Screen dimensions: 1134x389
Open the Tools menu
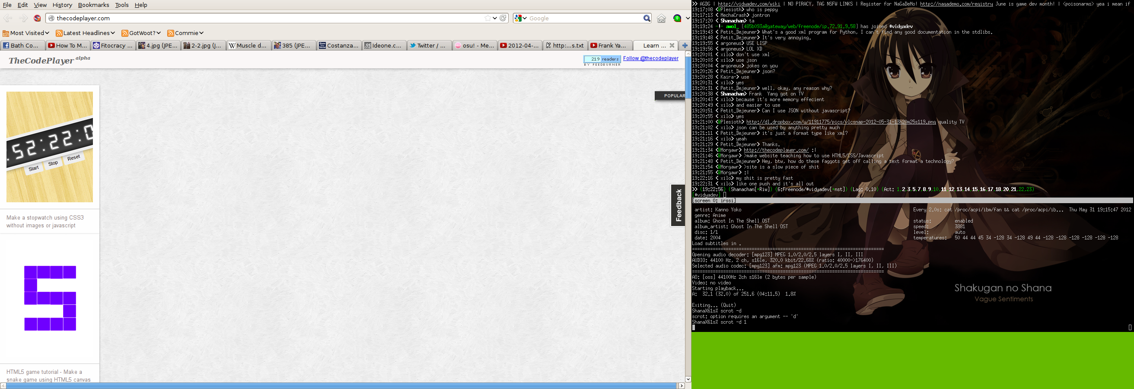121,5
